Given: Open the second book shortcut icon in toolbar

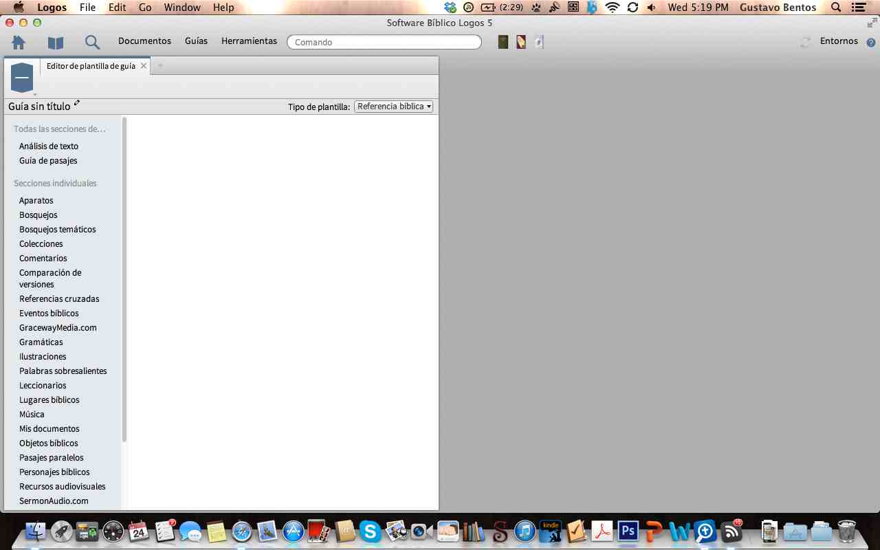Looking at the screenshot, I should 521,42.
